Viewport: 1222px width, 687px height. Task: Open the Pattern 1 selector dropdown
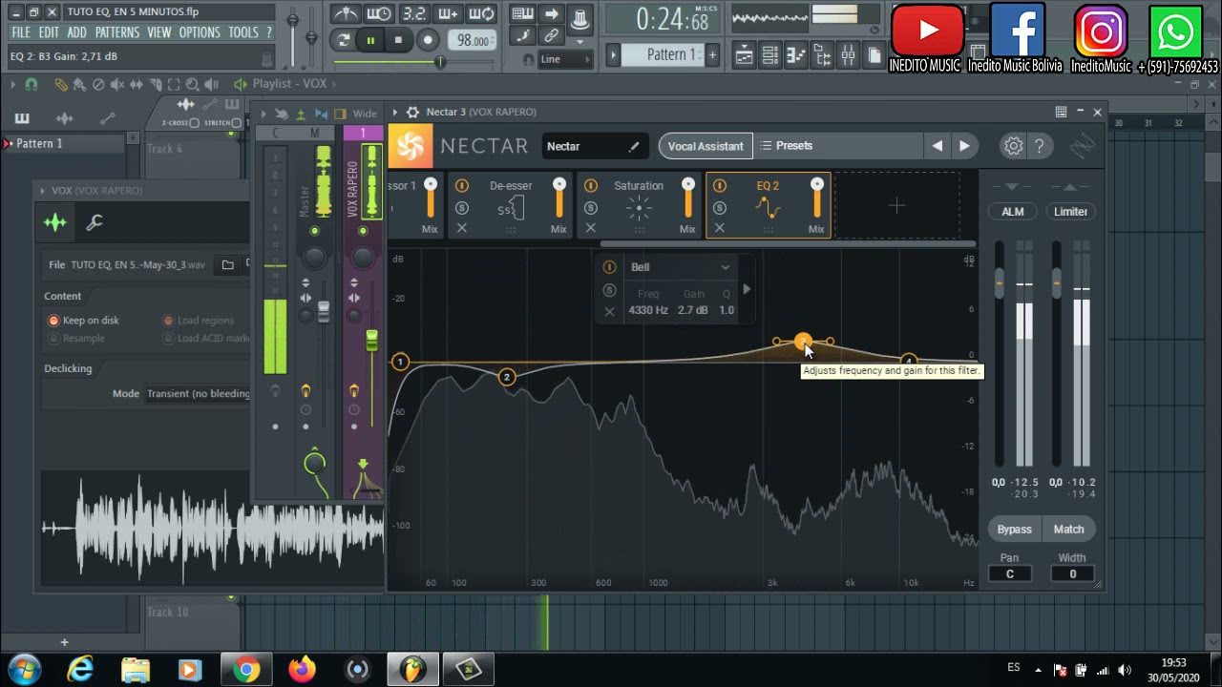(663, 54)
